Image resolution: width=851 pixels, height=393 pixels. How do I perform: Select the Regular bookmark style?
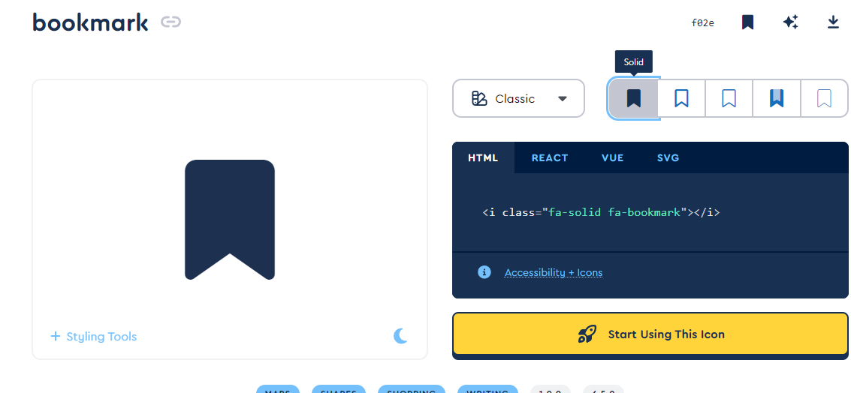[681, 98]
